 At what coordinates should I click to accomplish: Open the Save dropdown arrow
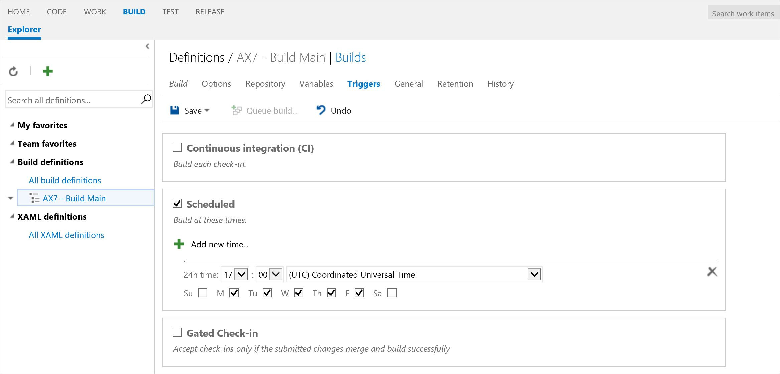tap(207, 110)
